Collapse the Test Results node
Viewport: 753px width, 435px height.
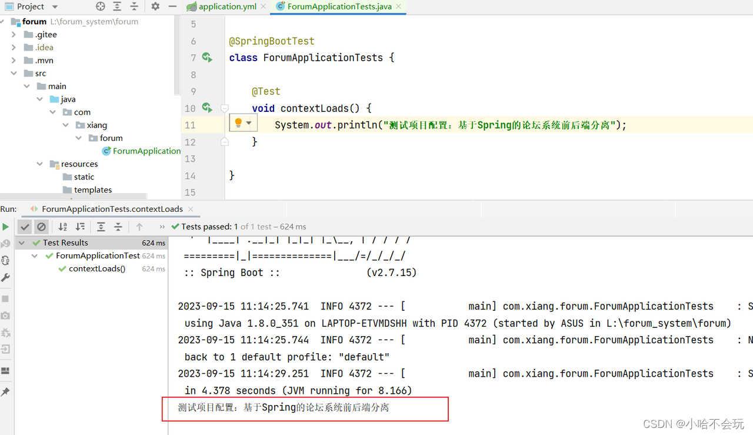[x=22, y=243]
